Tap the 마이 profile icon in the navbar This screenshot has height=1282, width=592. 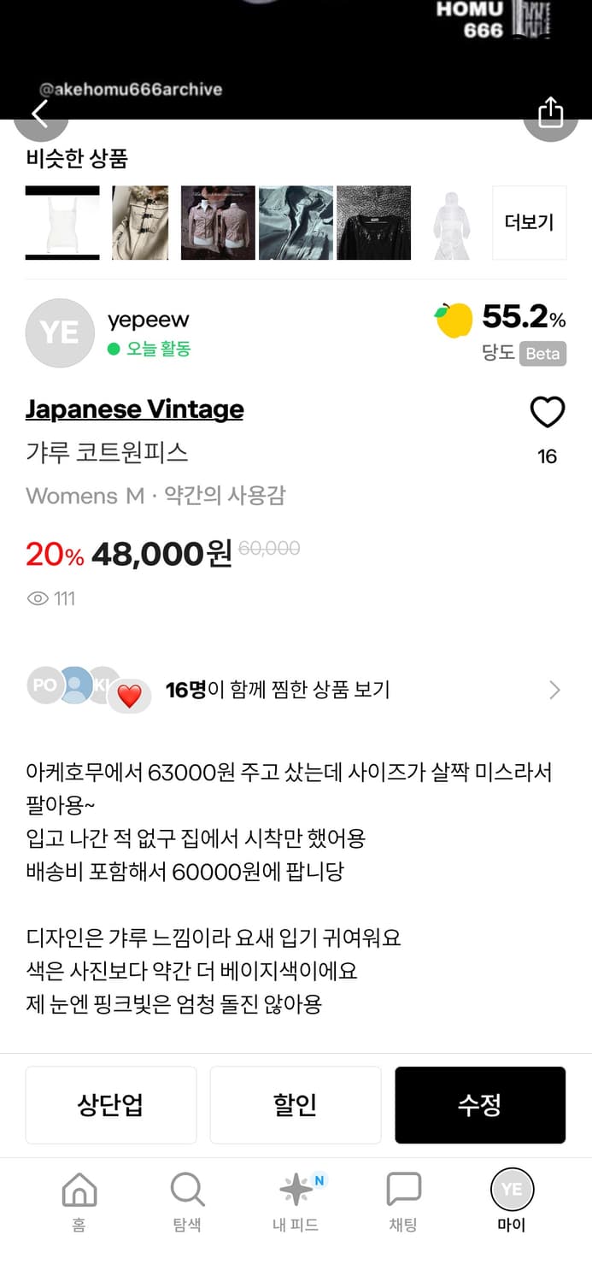[511, 1190]
